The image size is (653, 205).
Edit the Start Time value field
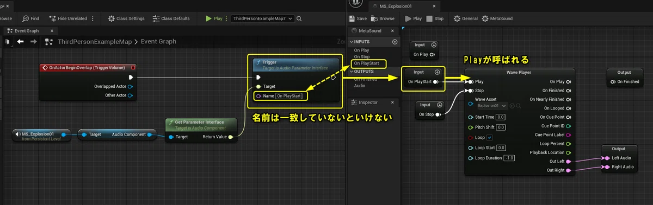point(500,117)
